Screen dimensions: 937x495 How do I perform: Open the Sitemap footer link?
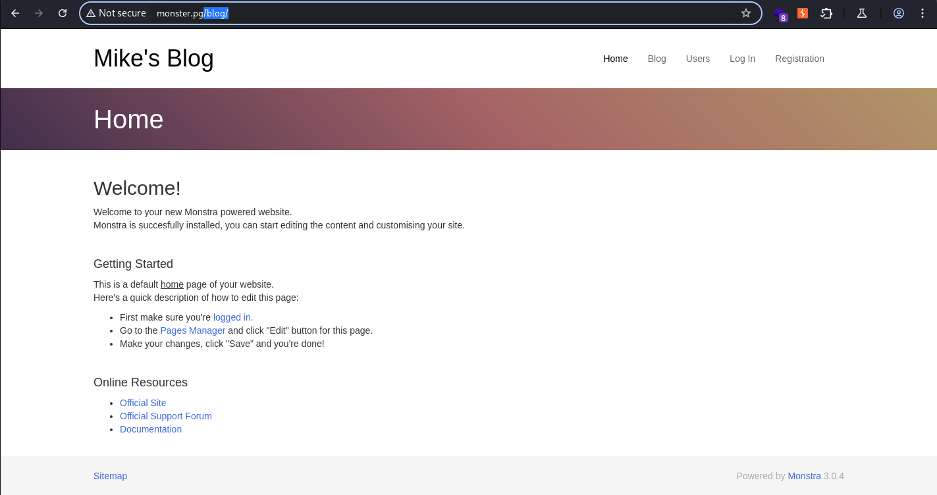[110, 476]
